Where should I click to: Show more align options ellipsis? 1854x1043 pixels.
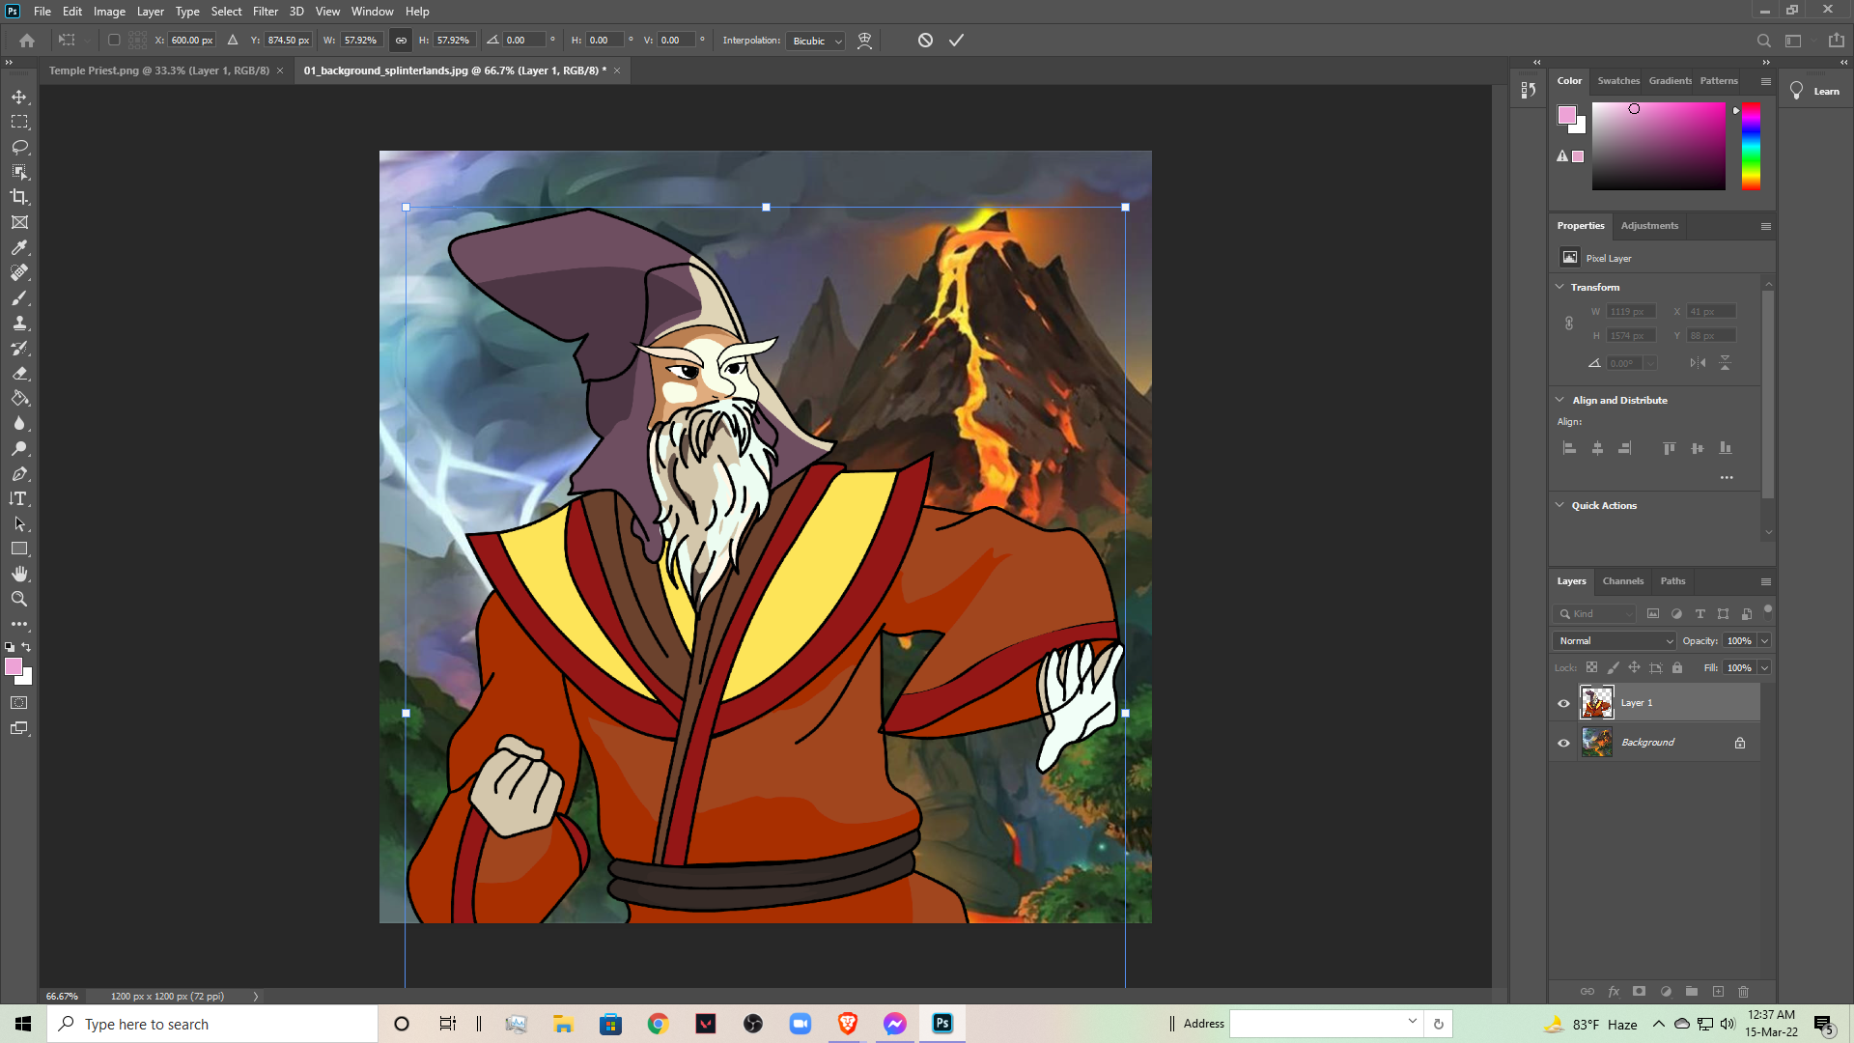(x=1727, y=477)
